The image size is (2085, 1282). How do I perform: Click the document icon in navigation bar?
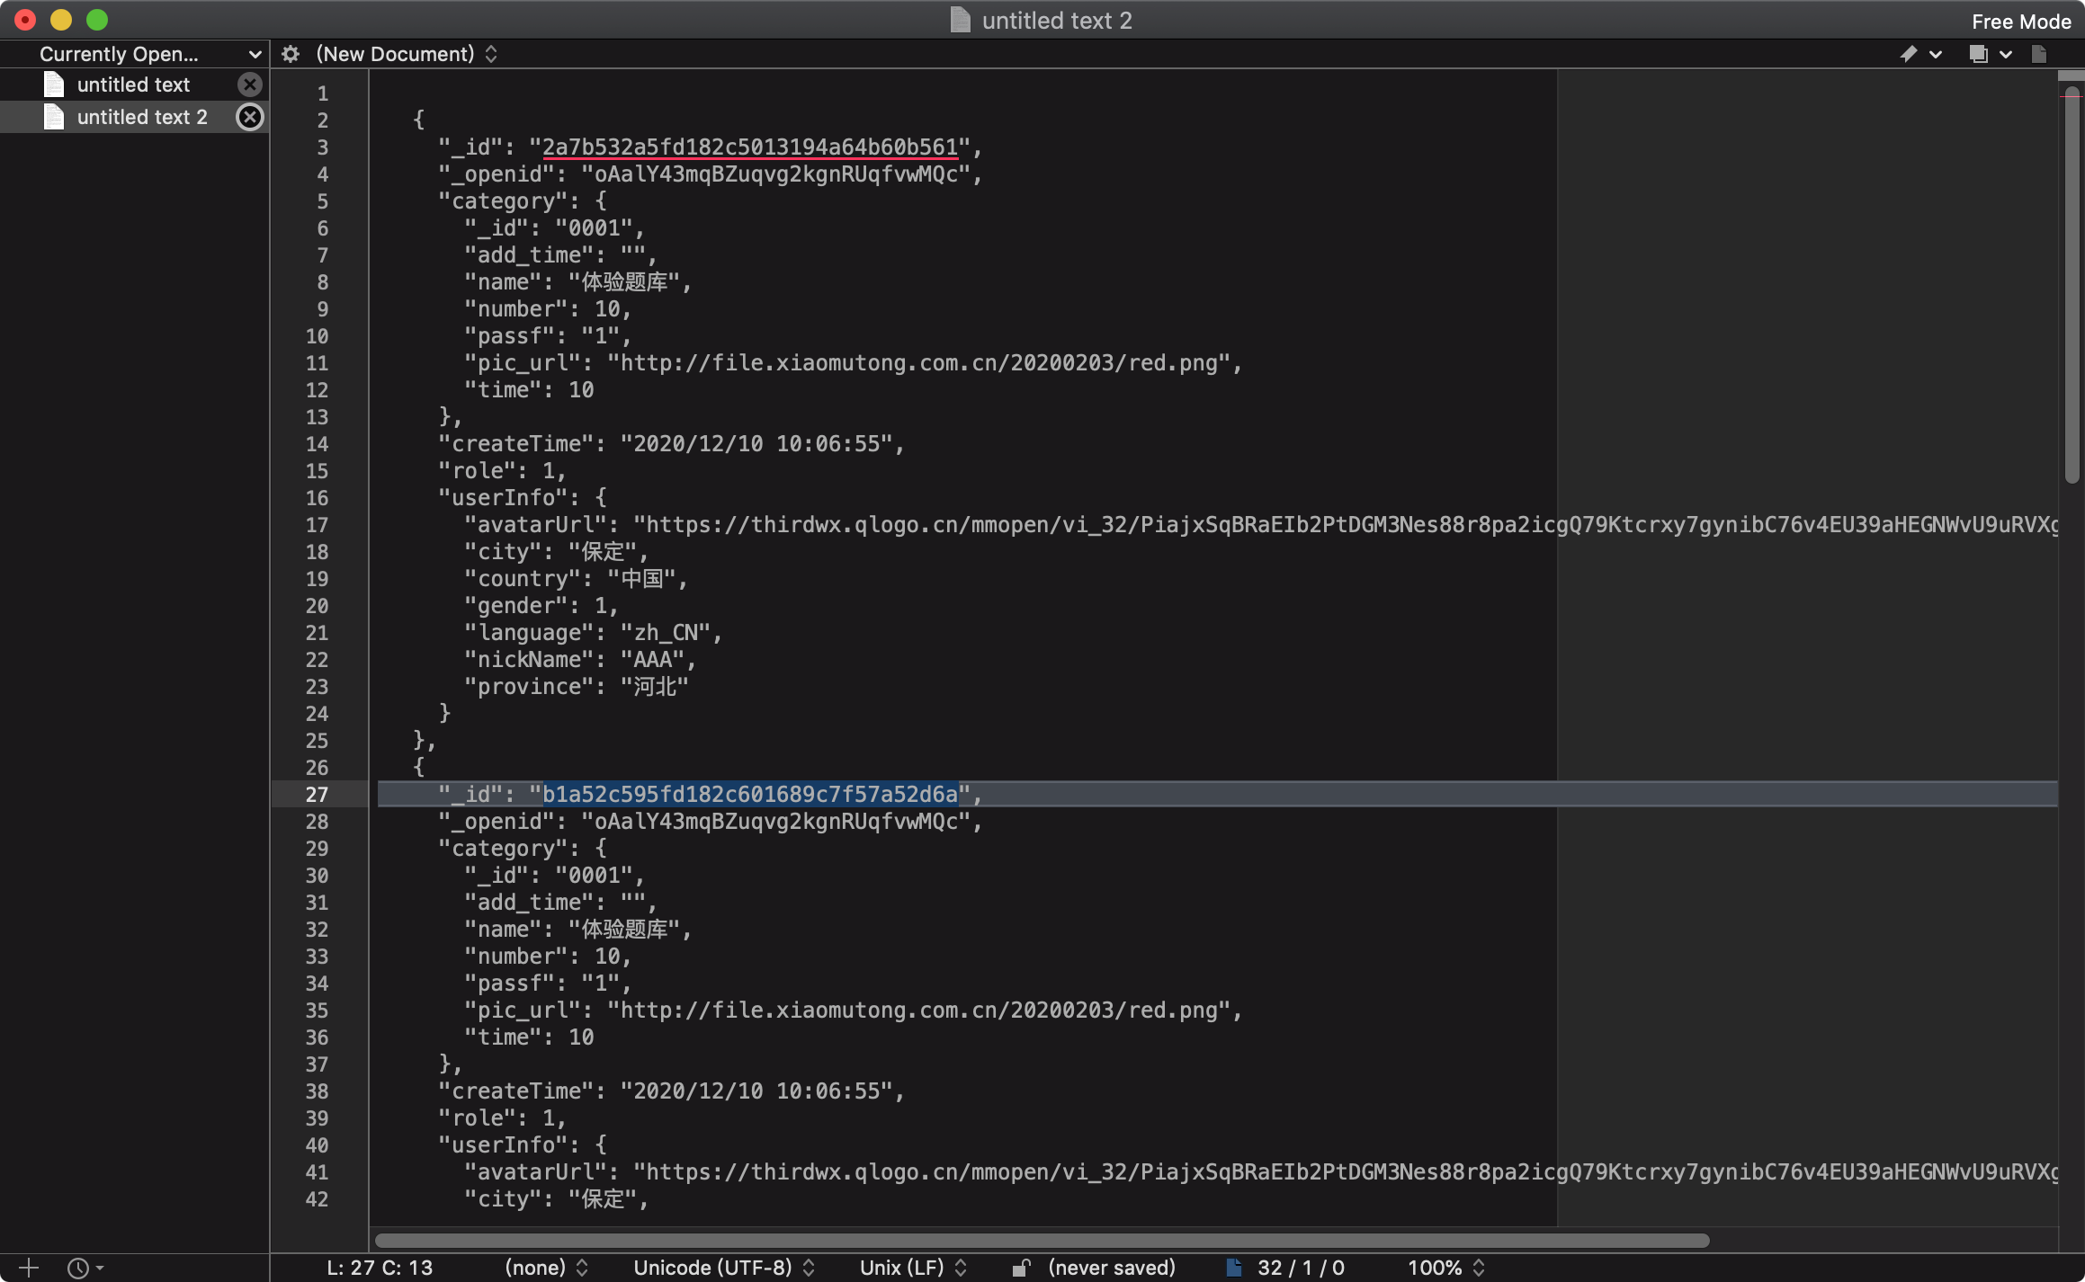coord(2039,54)
